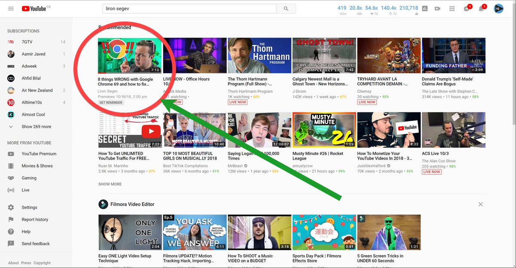Open the messages icon with badge 4

(467, 9)
